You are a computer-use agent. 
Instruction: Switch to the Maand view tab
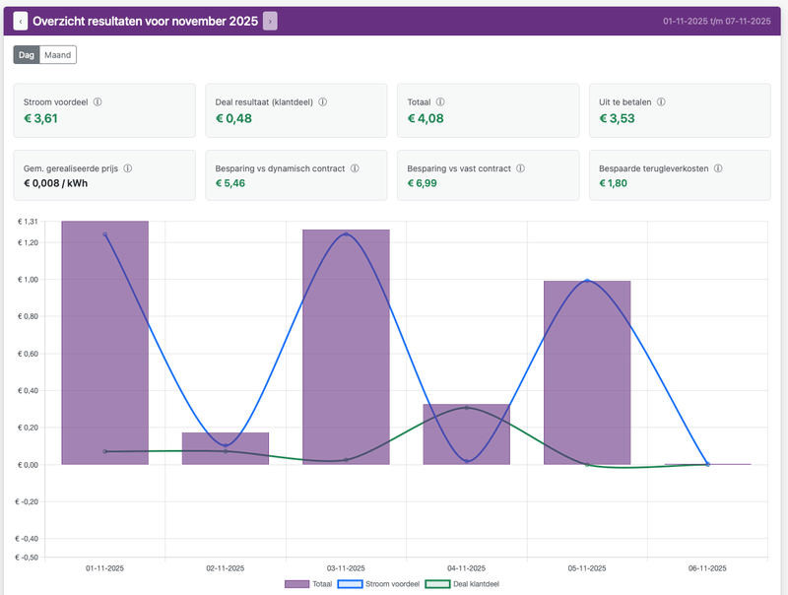click(x=58, y=55)
